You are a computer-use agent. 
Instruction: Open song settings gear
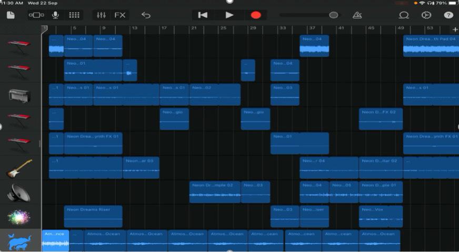click(426, 15)
